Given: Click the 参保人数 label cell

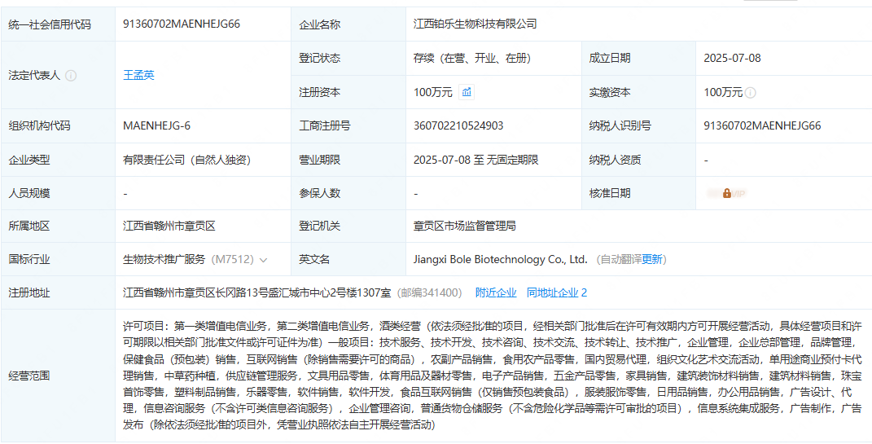Looking at the screenshot, I should [x=348, y=194].
